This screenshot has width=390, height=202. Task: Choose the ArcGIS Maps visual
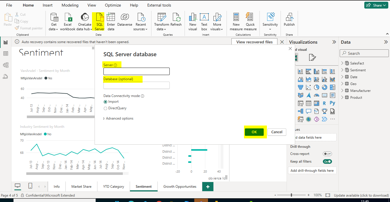click(308, 119)
